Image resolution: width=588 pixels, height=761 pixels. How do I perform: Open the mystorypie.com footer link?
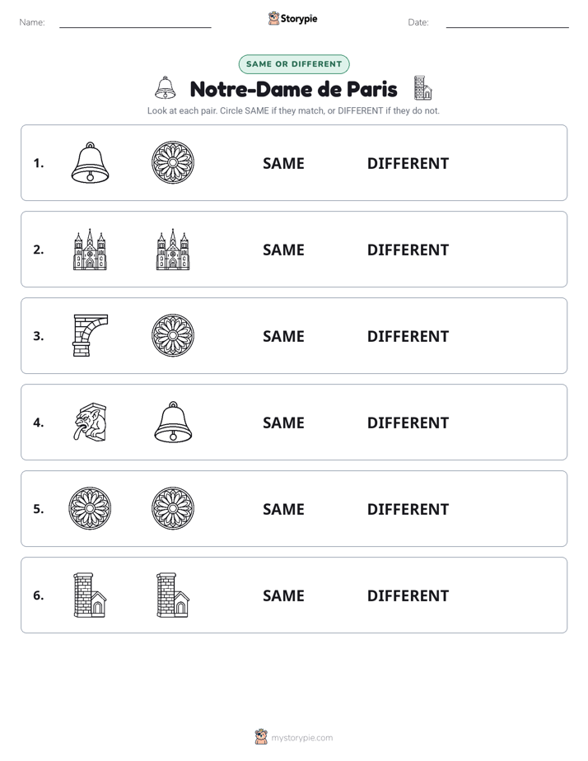coord(293,737)
